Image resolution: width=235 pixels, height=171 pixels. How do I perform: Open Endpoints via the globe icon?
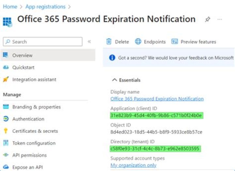click(138, 41)
